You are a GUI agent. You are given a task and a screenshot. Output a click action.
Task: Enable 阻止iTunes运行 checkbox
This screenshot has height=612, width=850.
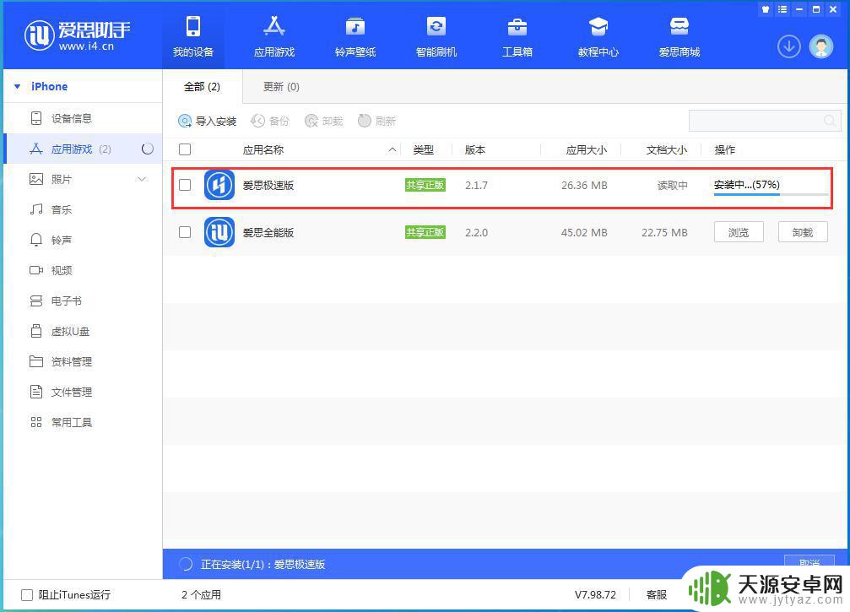pyautogui.click(x=26, y=595)
